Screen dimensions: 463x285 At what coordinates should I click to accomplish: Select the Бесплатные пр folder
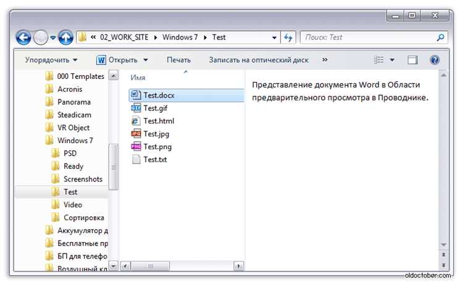click(77, 244)
